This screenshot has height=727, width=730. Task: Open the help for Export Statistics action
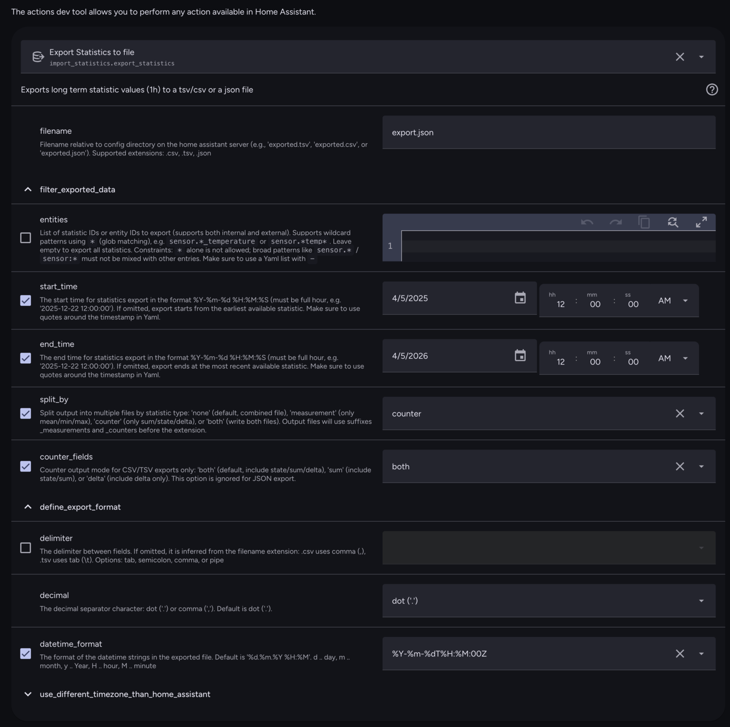pos(712,90)
